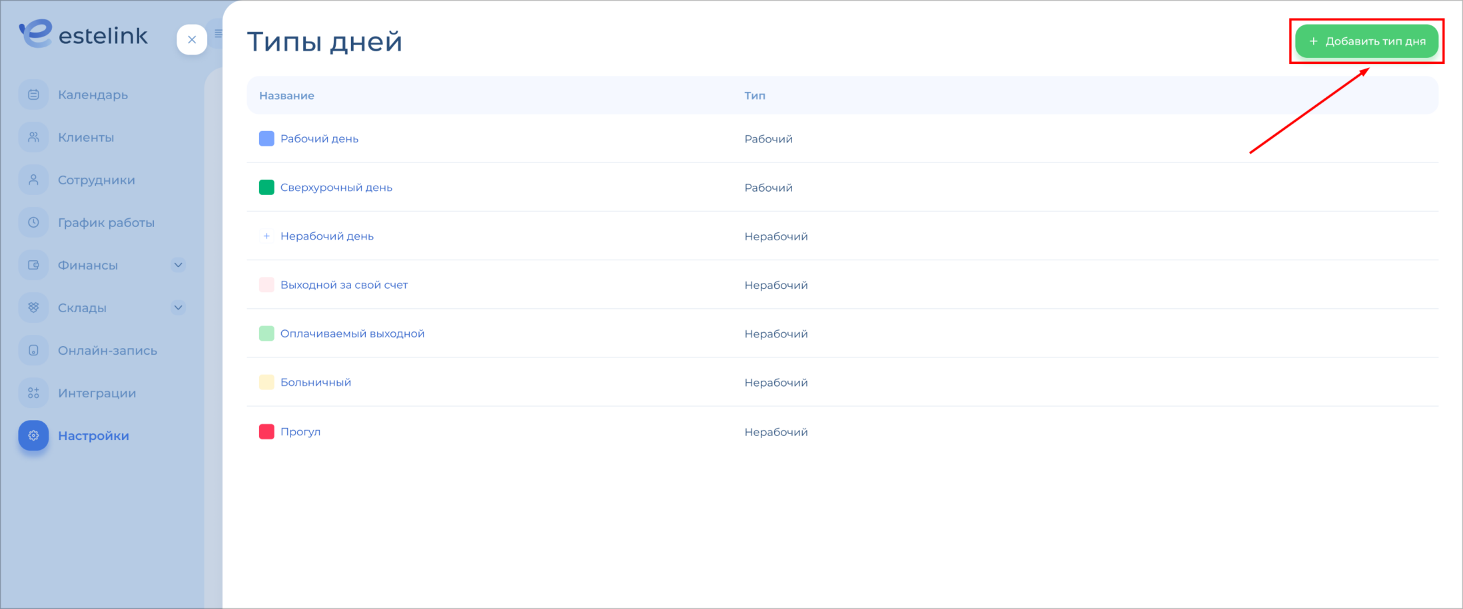Click Нерабочий type in Больничный row
Image resolution: width=1463 pixels, height=609 pixels.
[776, 382]
